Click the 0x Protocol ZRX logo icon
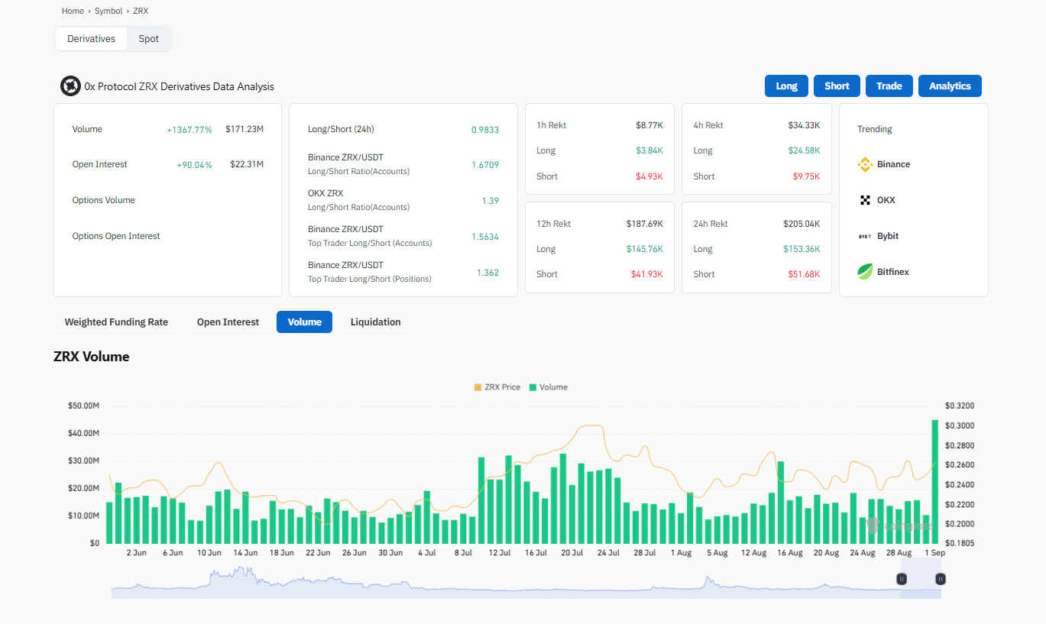Screen dimensions: 1046x624 [71, 86]
